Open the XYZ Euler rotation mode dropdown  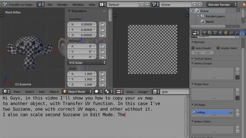point(87,62)
